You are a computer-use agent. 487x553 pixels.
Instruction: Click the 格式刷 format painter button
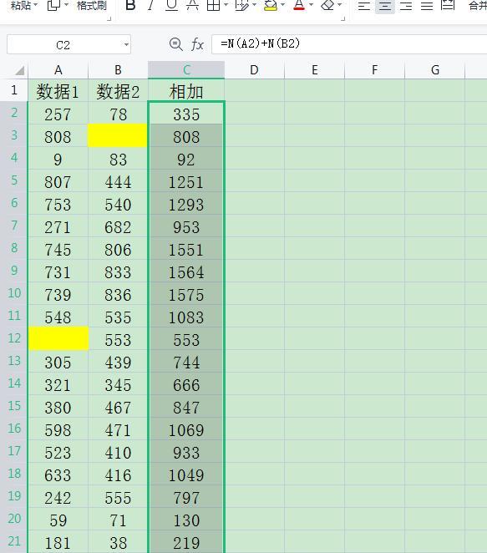[x=92, y=5]
